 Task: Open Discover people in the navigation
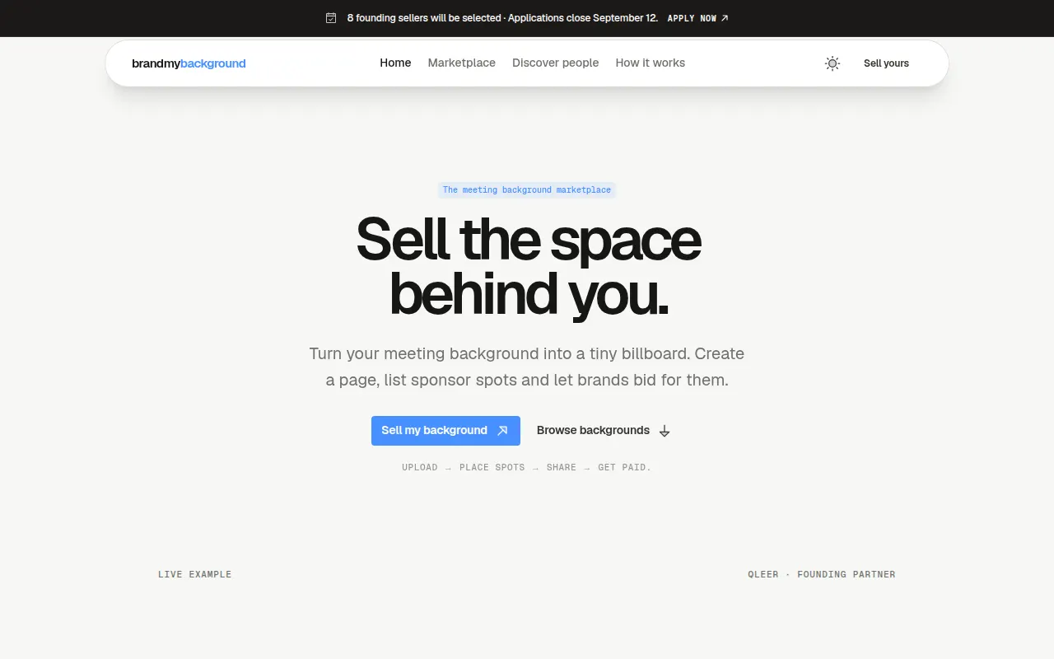pyautogui.click(x=556, y=63)
